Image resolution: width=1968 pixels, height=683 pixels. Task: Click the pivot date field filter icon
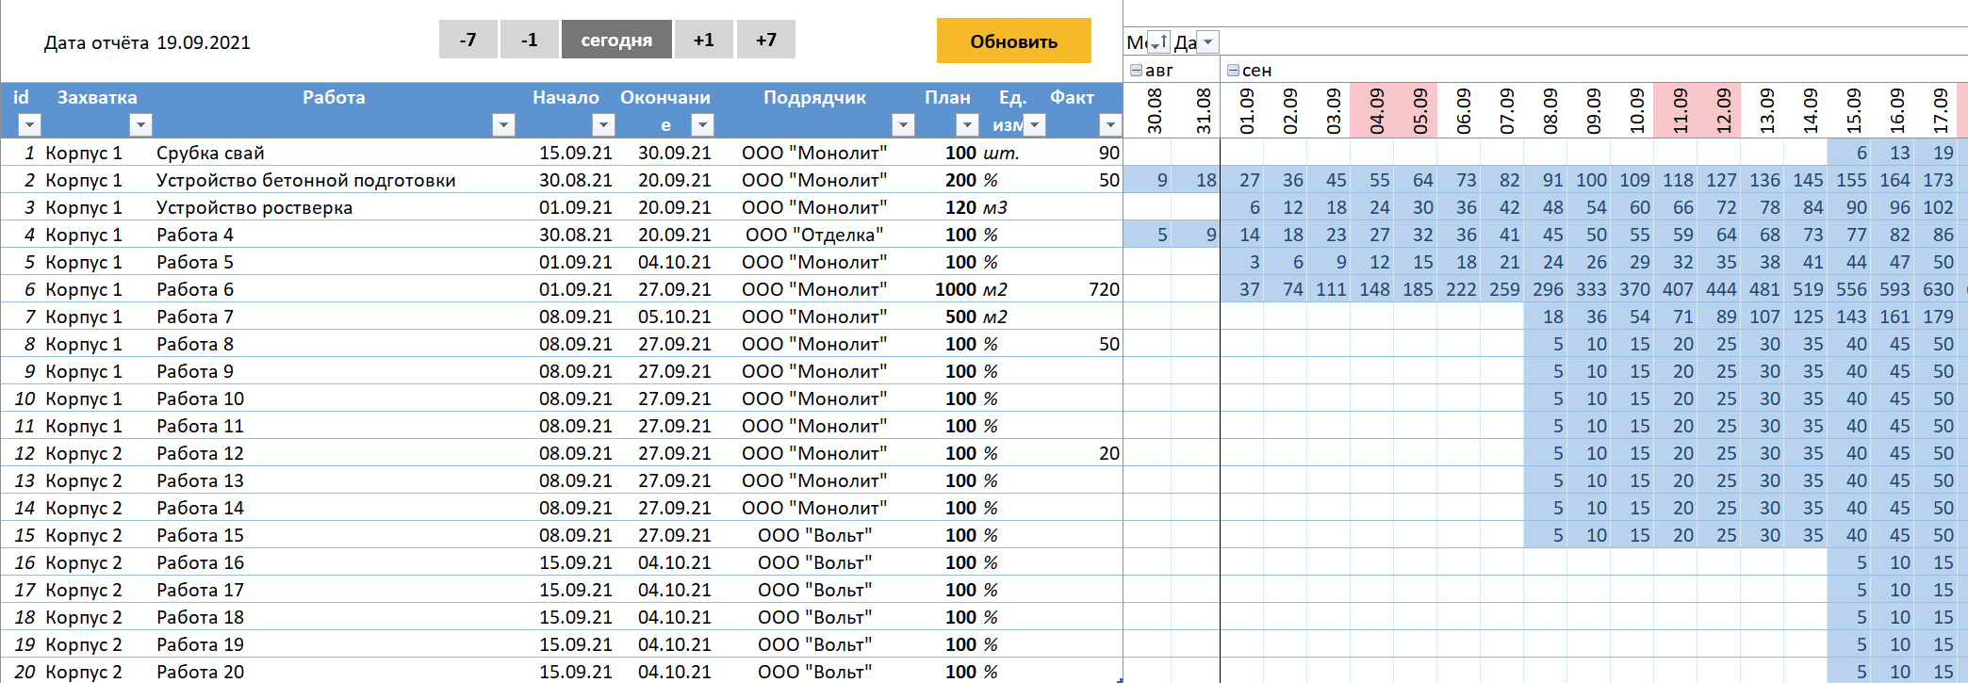tap(1207, 42)
